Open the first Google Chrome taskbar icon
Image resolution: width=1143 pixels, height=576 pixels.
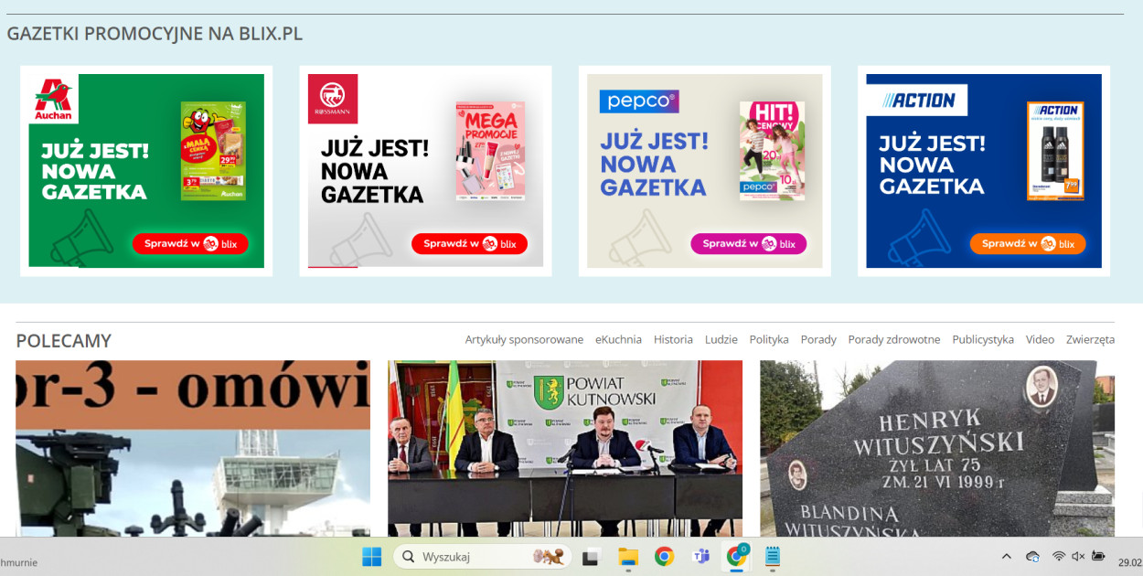(x=664, y=557)
